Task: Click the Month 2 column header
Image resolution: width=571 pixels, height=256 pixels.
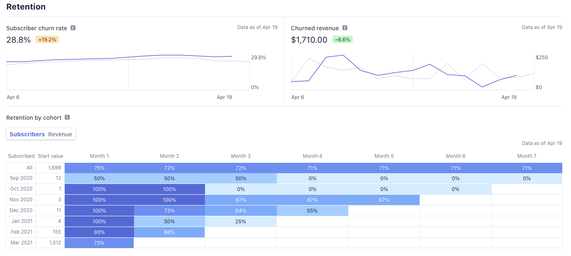Action: pyautogui.click(x=170, y=156)
